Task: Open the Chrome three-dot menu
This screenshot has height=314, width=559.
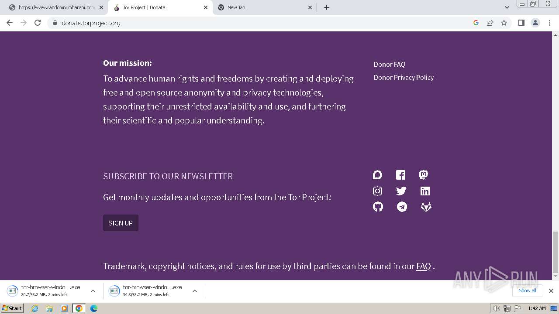Action: pyautogui.click(x=549, y=23)
